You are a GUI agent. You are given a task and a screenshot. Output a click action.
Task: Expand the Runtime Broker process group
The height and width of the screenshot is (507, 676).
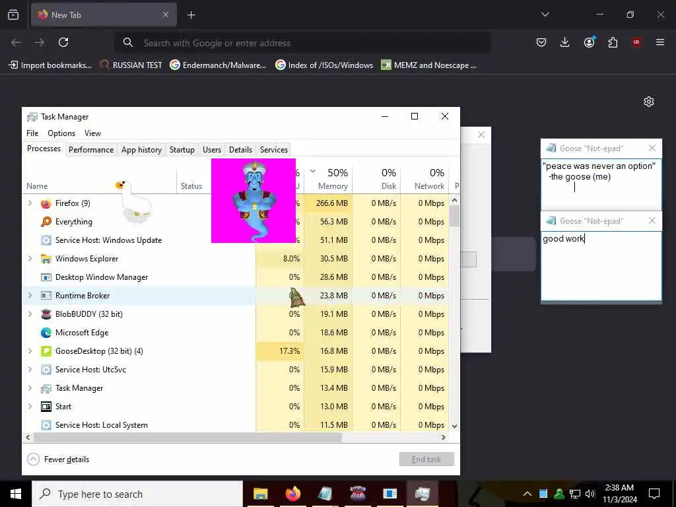pyautogui.click(x=30, y=296)
